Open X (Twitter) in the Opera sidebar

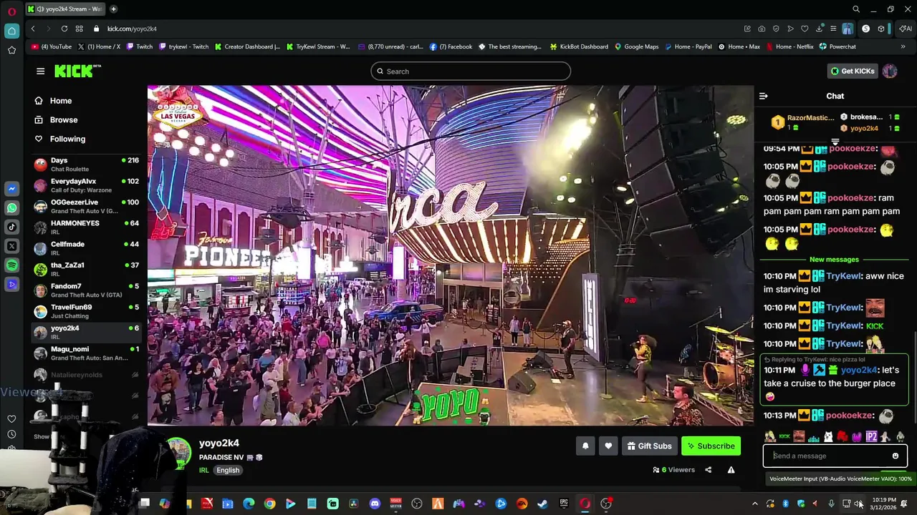(x=11, y=246)
